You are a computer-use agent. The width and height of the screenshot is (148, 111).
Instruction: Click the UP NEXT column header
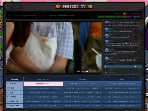[x=82, y=79]
